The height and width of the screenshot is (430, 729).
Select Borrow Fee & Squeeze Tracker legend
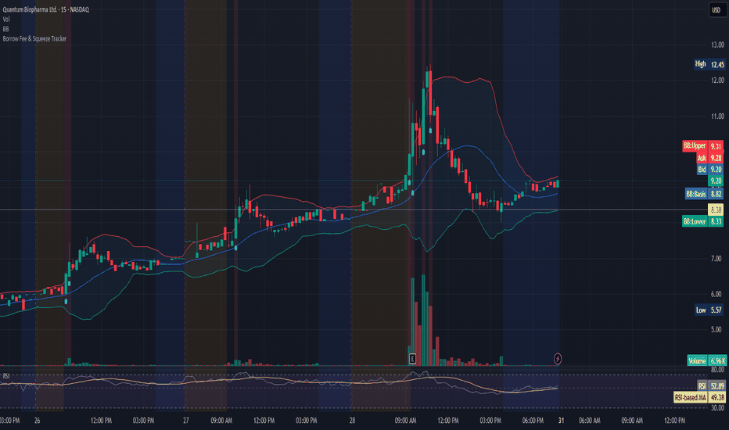[34, 38]
